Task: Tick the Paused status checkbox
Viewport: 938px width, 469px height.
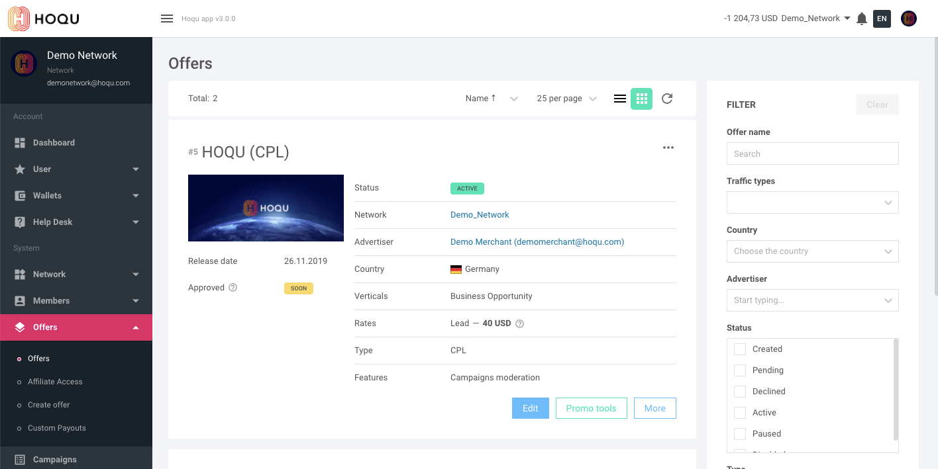Action: 740,434
